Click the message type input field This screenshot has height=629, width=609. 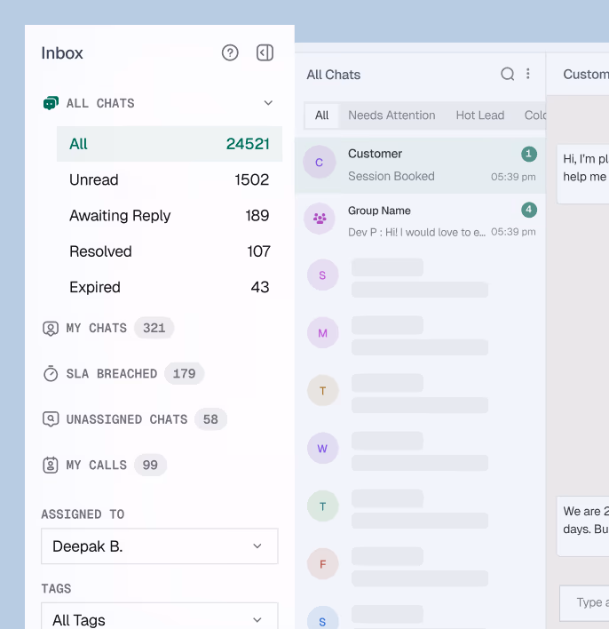pos(586,602)
